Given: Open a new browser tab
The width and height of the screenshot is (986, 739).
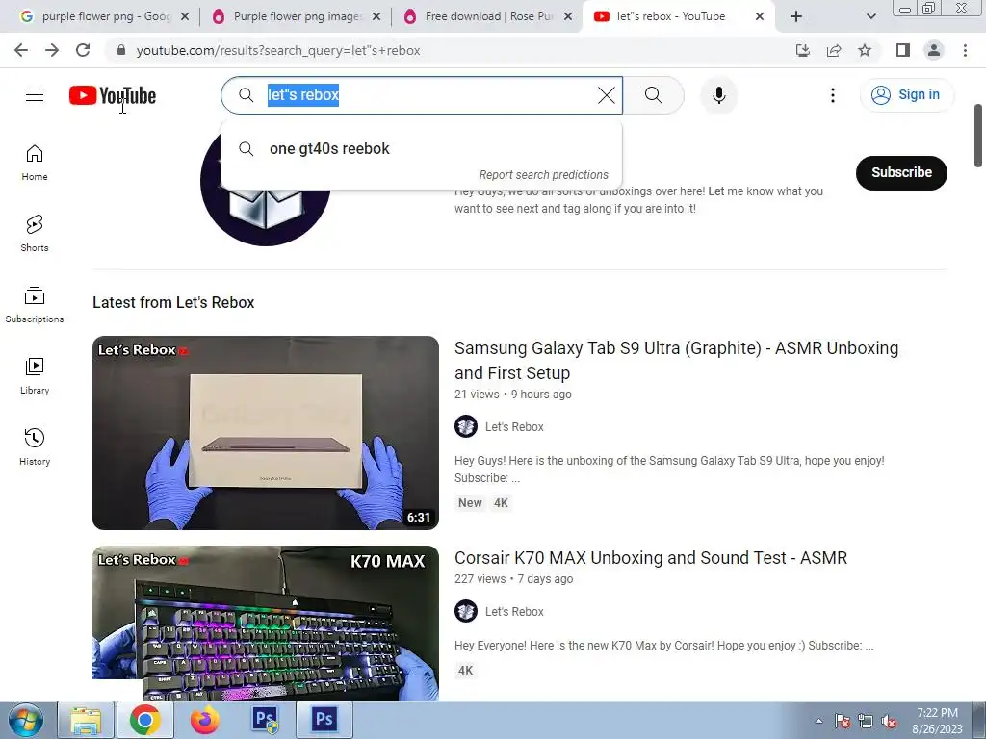Looking at the screenshot, I should (x=796, y=16).
